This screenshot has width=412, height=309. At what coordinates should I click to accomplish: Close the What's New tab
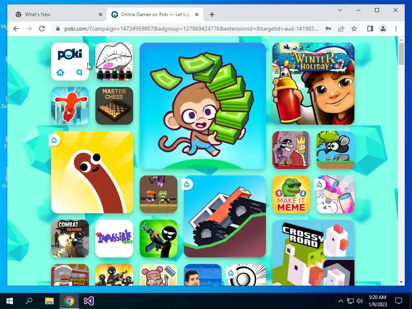pyautogui.click(x=100, y=14)
